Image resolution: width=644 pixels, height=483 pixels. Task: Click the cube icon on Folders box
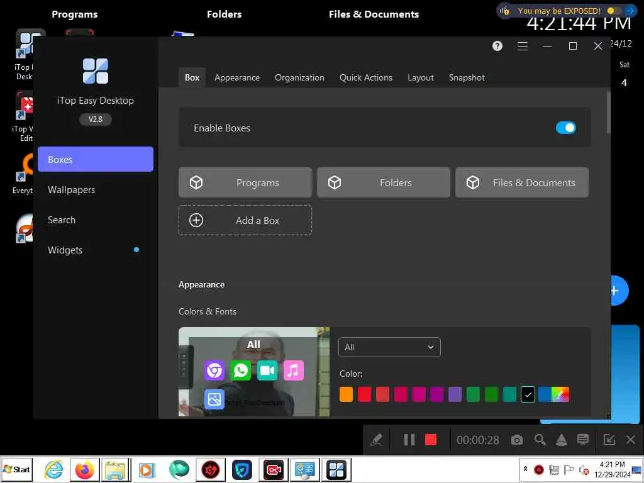(x=335, y=182)
